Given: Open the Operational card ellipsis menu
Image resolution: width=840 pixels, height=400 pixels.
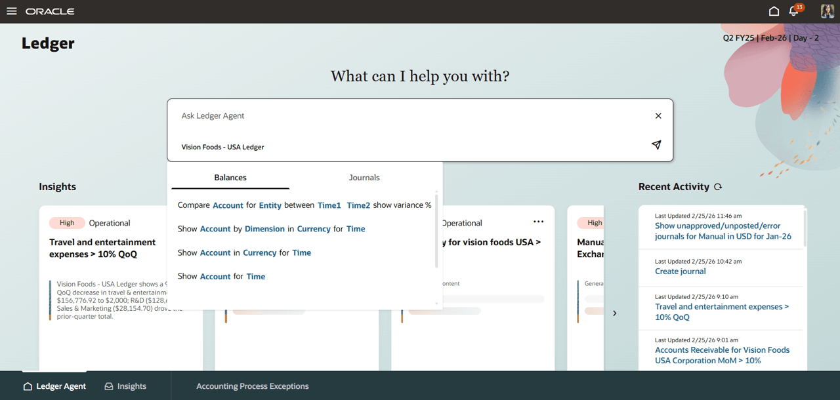Looking at the screenshot, I should pos(538,222).
